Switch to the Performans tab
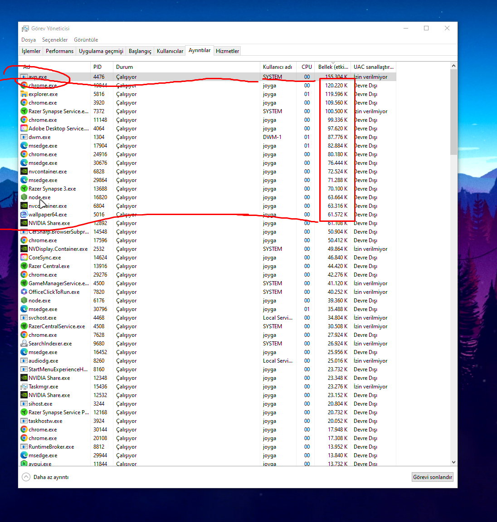 tap(59, 51)
